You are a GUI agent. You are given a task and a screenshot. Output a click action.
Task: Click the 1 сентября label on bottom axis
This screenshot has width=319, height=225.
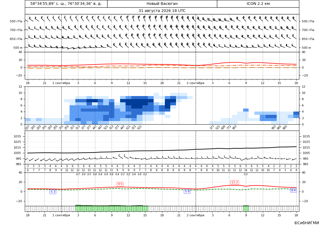(61, 215)
